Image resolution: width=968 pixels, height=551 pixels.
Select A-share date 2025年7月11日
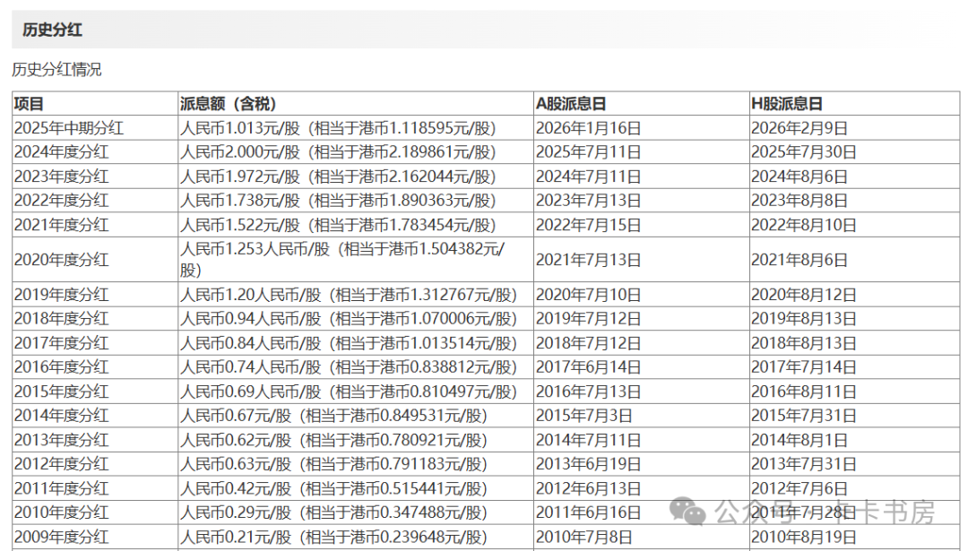(x=588, y=152)
